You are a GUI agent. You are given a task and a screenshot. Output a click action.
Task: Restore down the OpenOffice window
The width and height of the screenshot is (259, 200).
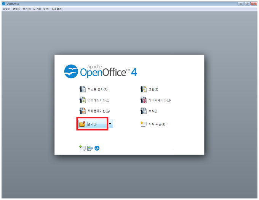(247, 4)
